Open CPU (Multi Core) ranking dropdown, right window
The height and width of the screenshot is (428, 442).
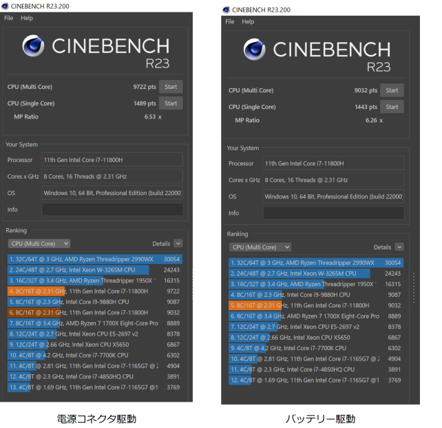[x=260, y=247]
